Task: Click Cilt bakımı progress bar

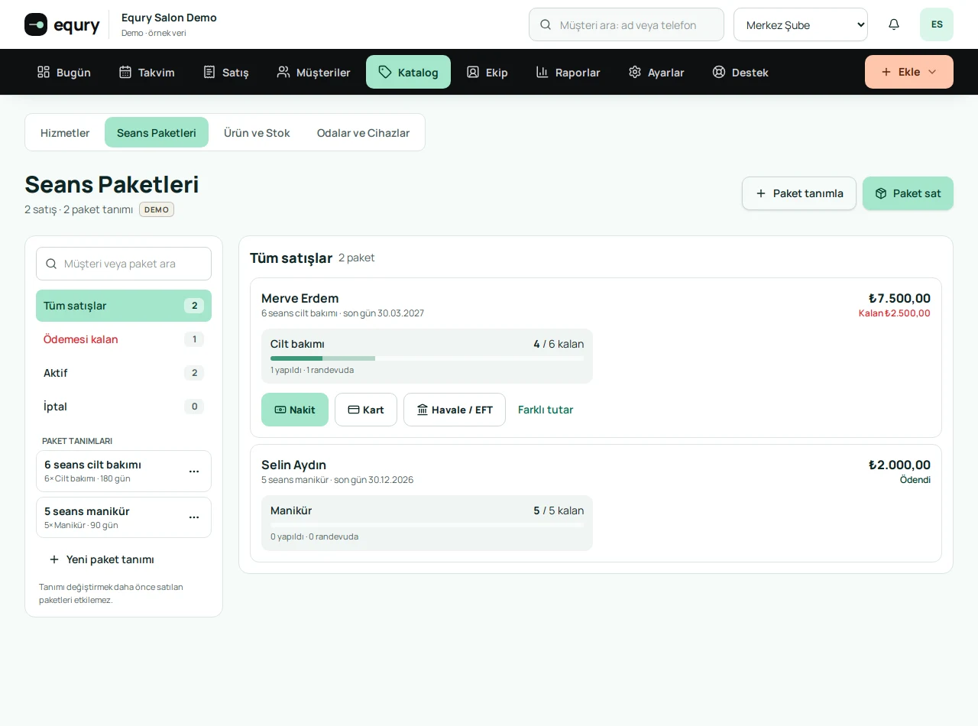Action: (x=427, y=358)
